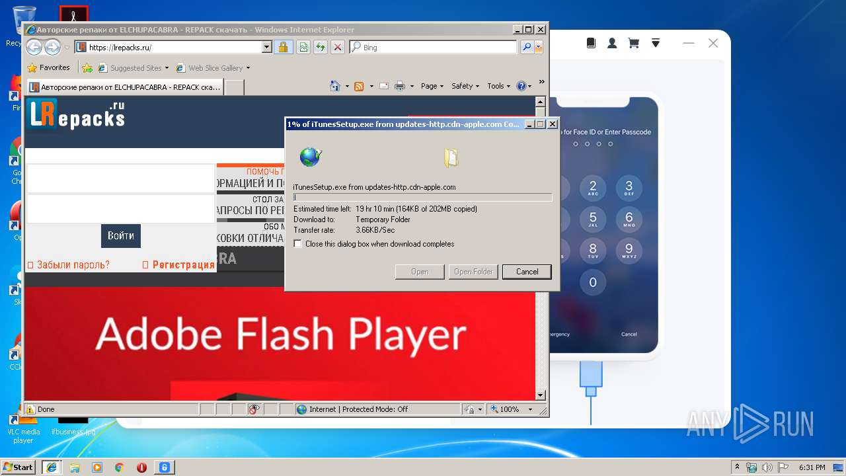This screenshot has width=846, height=476.
Task: Click the Help question mark icon
Action: (521, 86)
